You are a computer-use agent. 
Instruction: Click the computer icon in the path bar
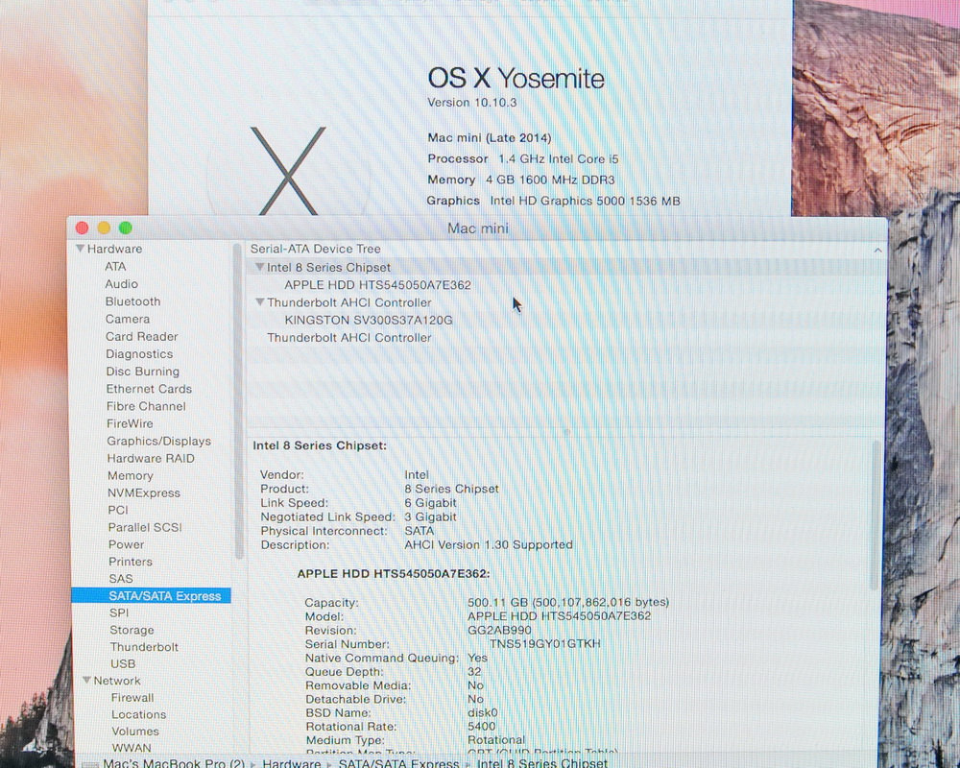90,764
